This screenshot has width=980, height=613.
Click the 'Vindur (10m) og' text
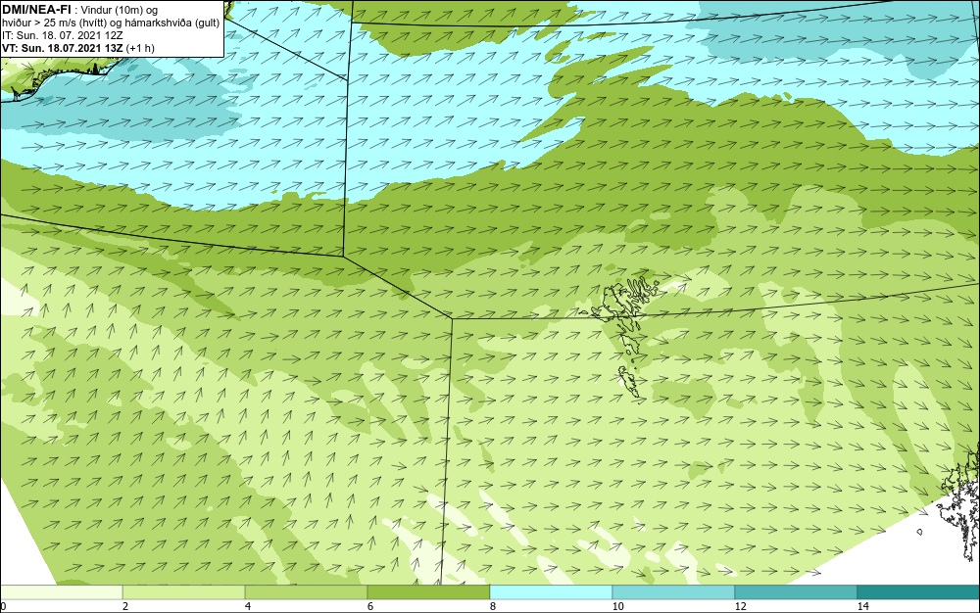pyautogui.click(x=120, y=10)
